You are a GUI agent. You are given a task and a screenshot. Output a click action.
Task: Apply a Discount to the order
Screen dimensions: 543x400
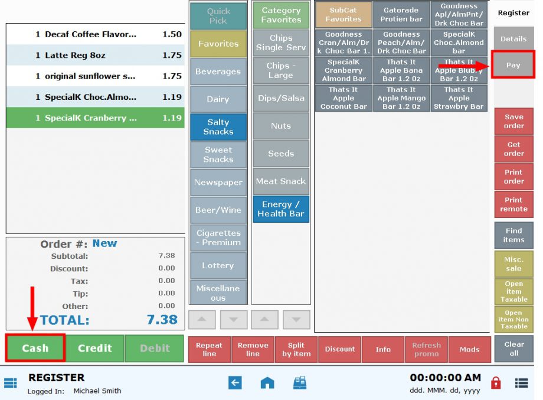[x=339, y=349]
